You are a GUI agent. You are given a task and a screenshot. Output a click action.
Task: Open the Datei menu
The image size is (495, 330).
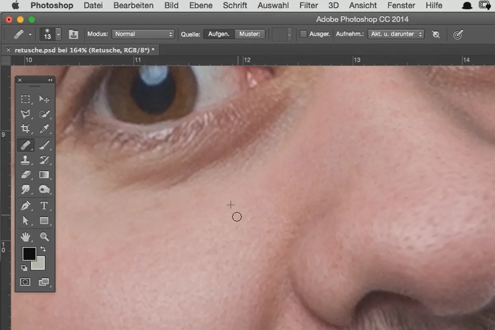tap(93, 6)
